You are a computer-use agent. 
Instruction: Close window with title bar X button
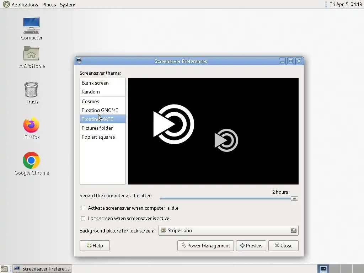coord(299,61)
